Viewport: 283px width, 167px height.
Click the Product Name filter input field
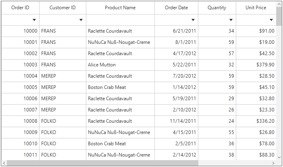tap(120, 20)
